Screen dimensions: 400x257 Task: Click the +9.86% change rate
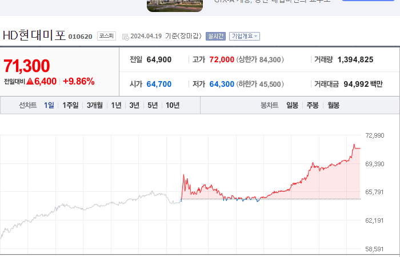click(79, 81)
